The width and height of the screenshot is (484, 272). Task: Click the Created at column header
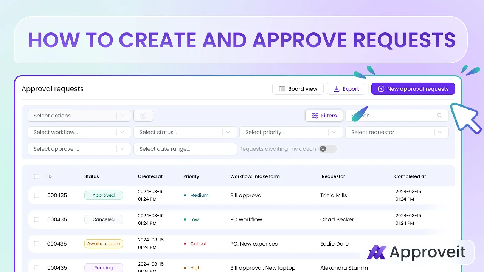pos(150,176)
